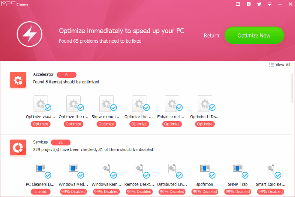
Task: Click 99% Disabled under Windows Med...
Action: (x=73, y=191)
